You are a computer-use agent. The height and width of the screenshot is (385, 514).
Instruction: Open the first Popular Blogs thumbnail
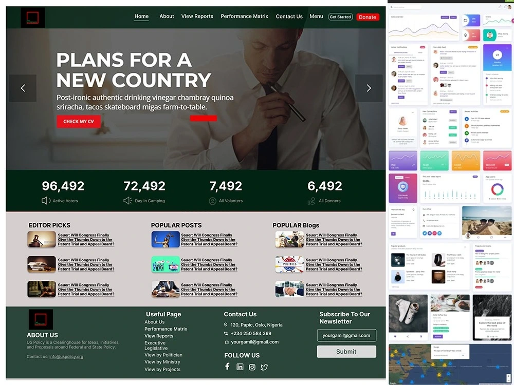[x=289, y=239]
